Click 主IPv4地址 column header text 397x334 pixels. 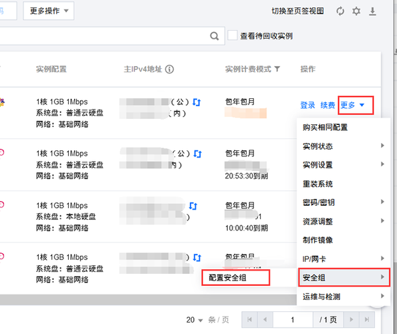[143, 69]
